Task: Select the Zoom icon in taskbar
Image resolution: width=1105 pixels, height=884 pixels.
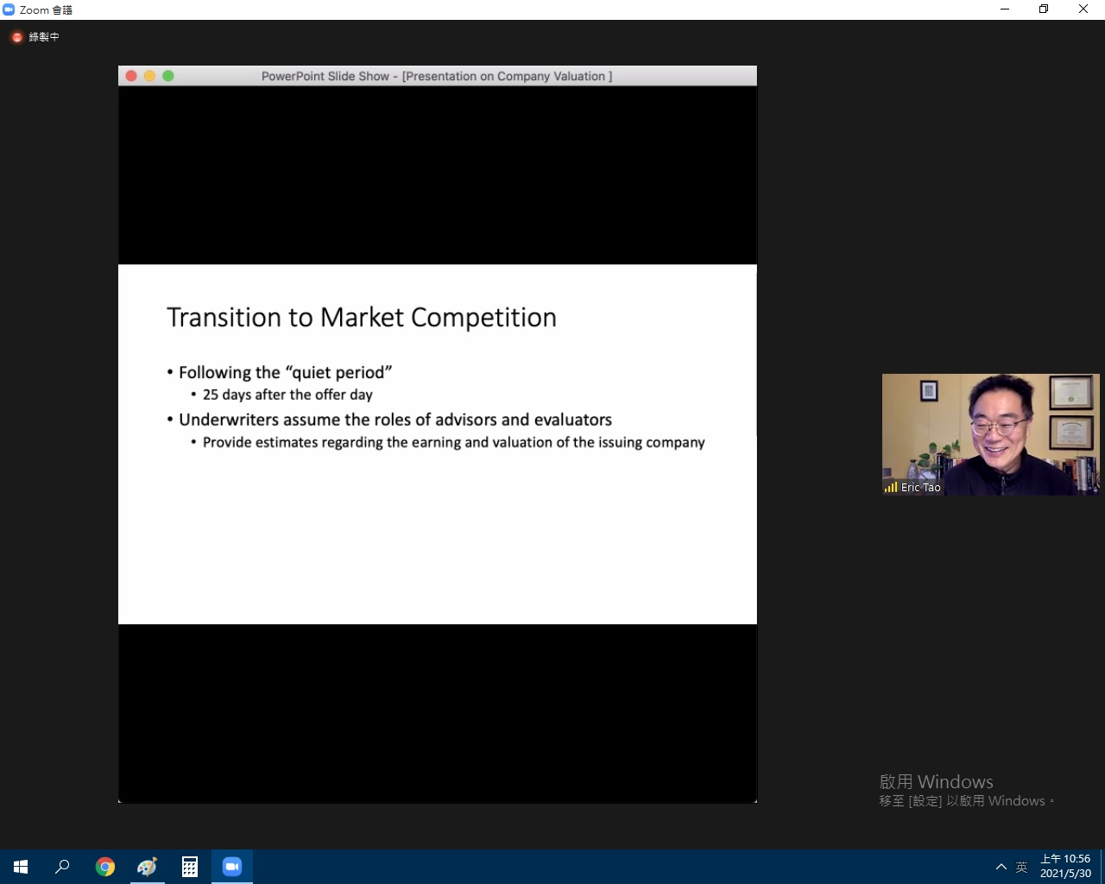Action: [x=232, y=867]
